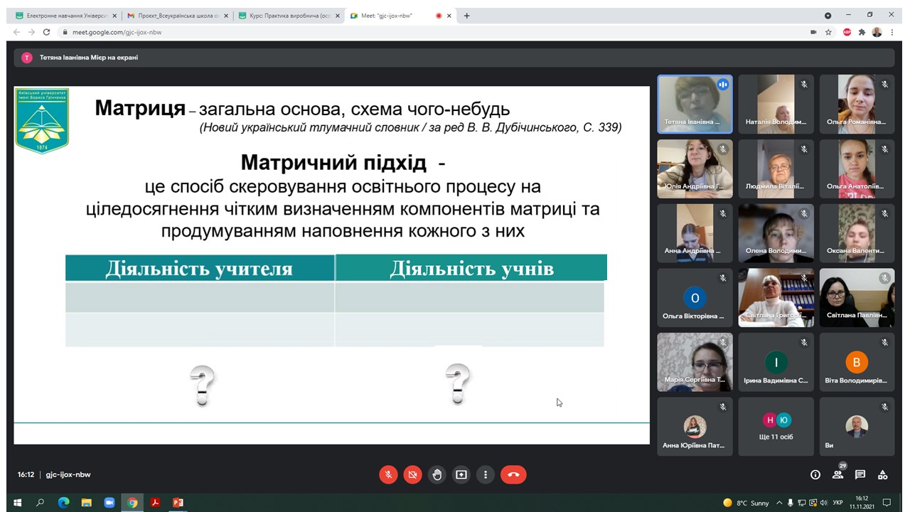Turn your camera on

coord(412,474)
